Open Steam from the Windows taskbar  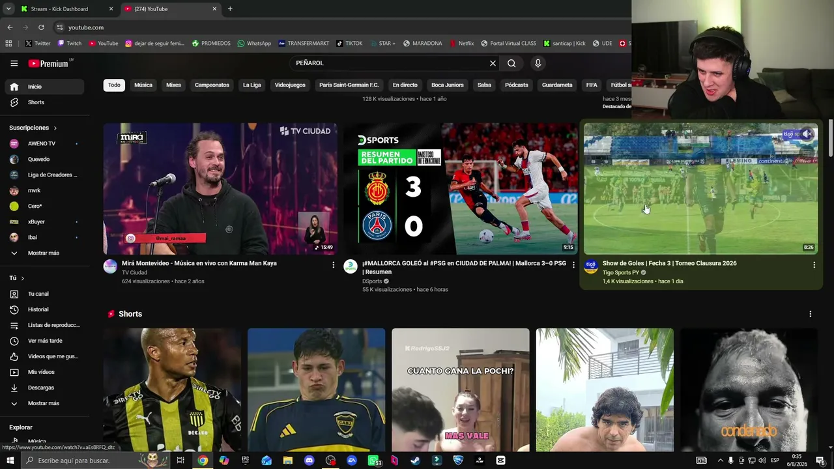tap(415, 461)
